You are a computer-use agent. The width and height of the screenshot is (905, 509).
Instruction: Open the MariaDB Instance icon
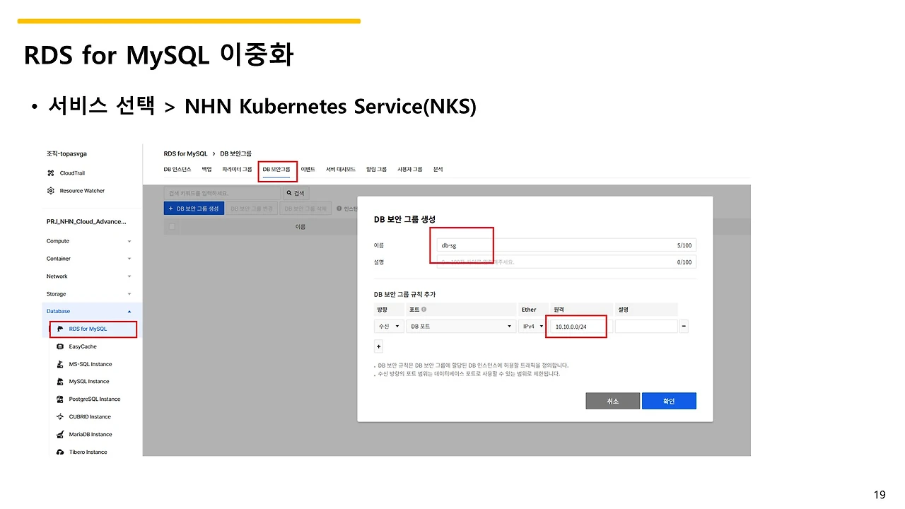point(60,435)
